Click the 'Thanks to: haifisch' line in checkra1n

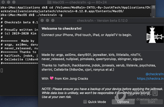pos(99,65)
